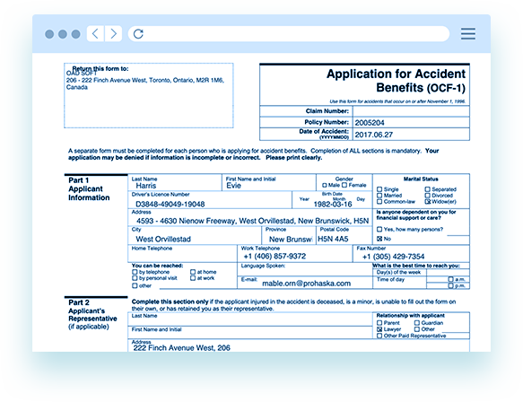Go back with the browser back arrow

(x=95, y=34)
